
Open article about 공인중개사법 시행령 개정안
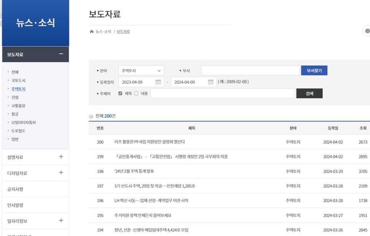point(171,157)
